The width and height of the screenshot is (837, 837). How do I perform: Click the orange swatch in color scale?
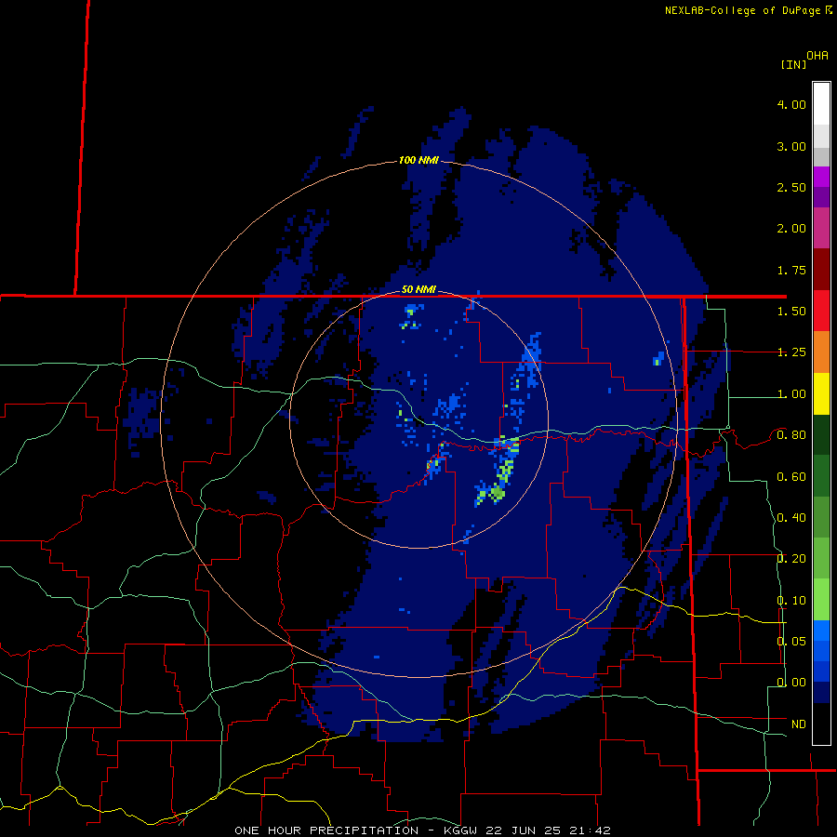821,352
